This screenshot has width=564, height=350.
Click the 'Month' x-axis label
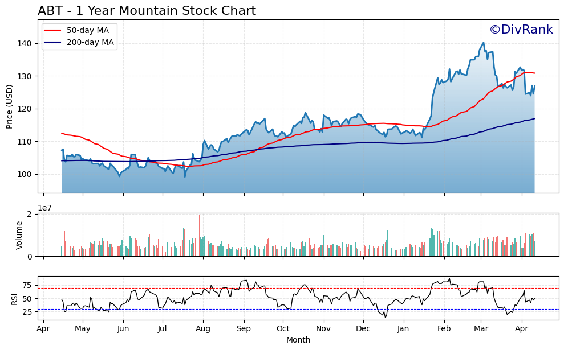[298, 340]
